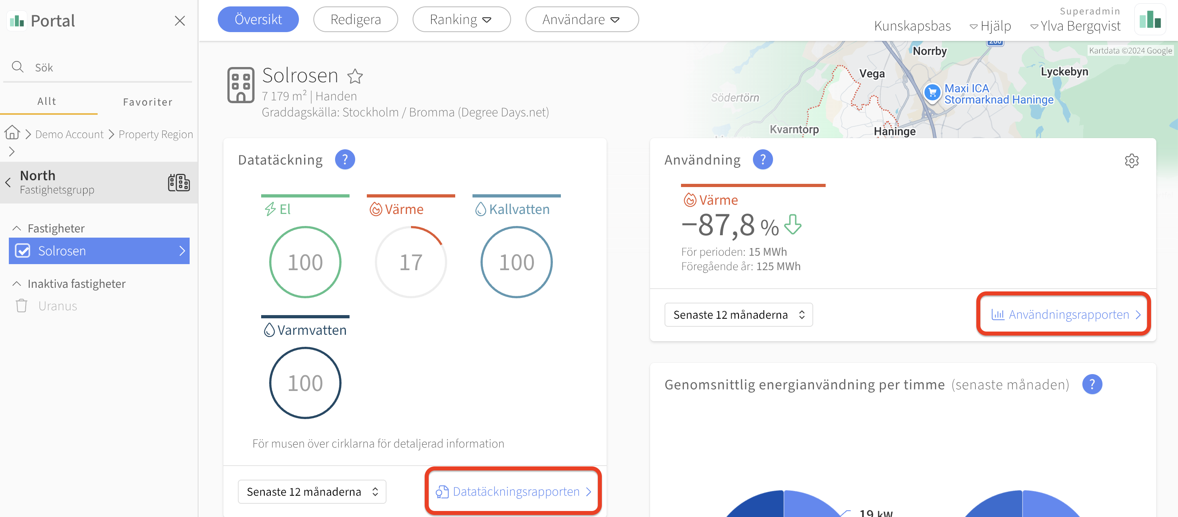Go back using arrow beside North

click(8, 183)
